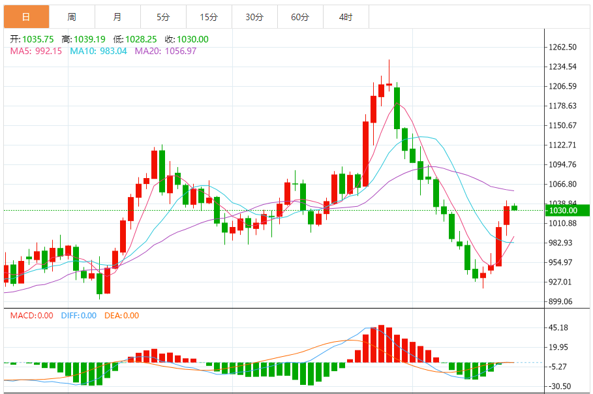Viewport: 593px width, 394px height.
Task: Click the MACD:0.00 label
Action: point(31,315)
